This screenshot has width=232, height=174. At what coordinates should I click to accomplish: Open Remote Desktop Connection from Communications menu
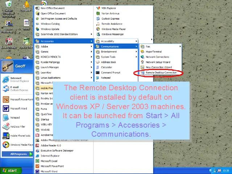(x=160, y=72)
